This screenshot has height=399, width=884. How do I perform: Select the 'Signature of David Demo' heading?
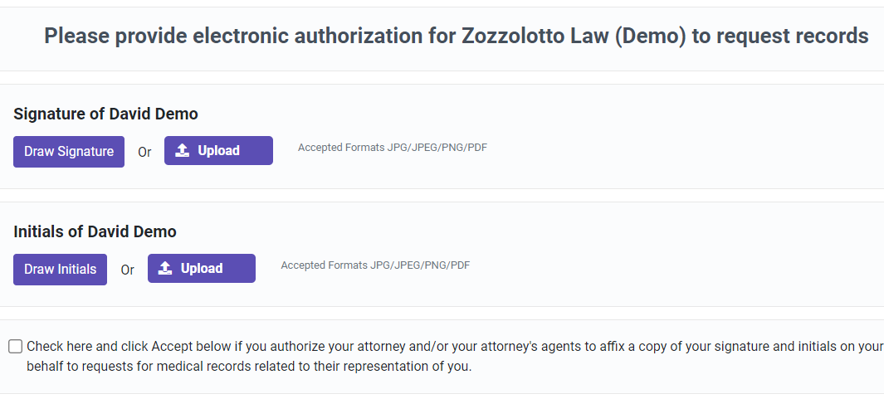(x=105, y=114)
